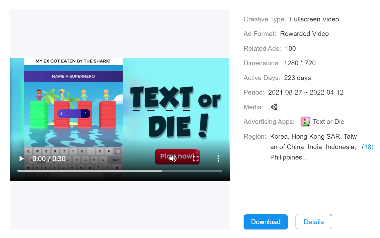Image resolution: width=380 pixels, height=238 pixels.
Task: Enter fullscreen mode for the video
Action: click(x=196, y=159)
